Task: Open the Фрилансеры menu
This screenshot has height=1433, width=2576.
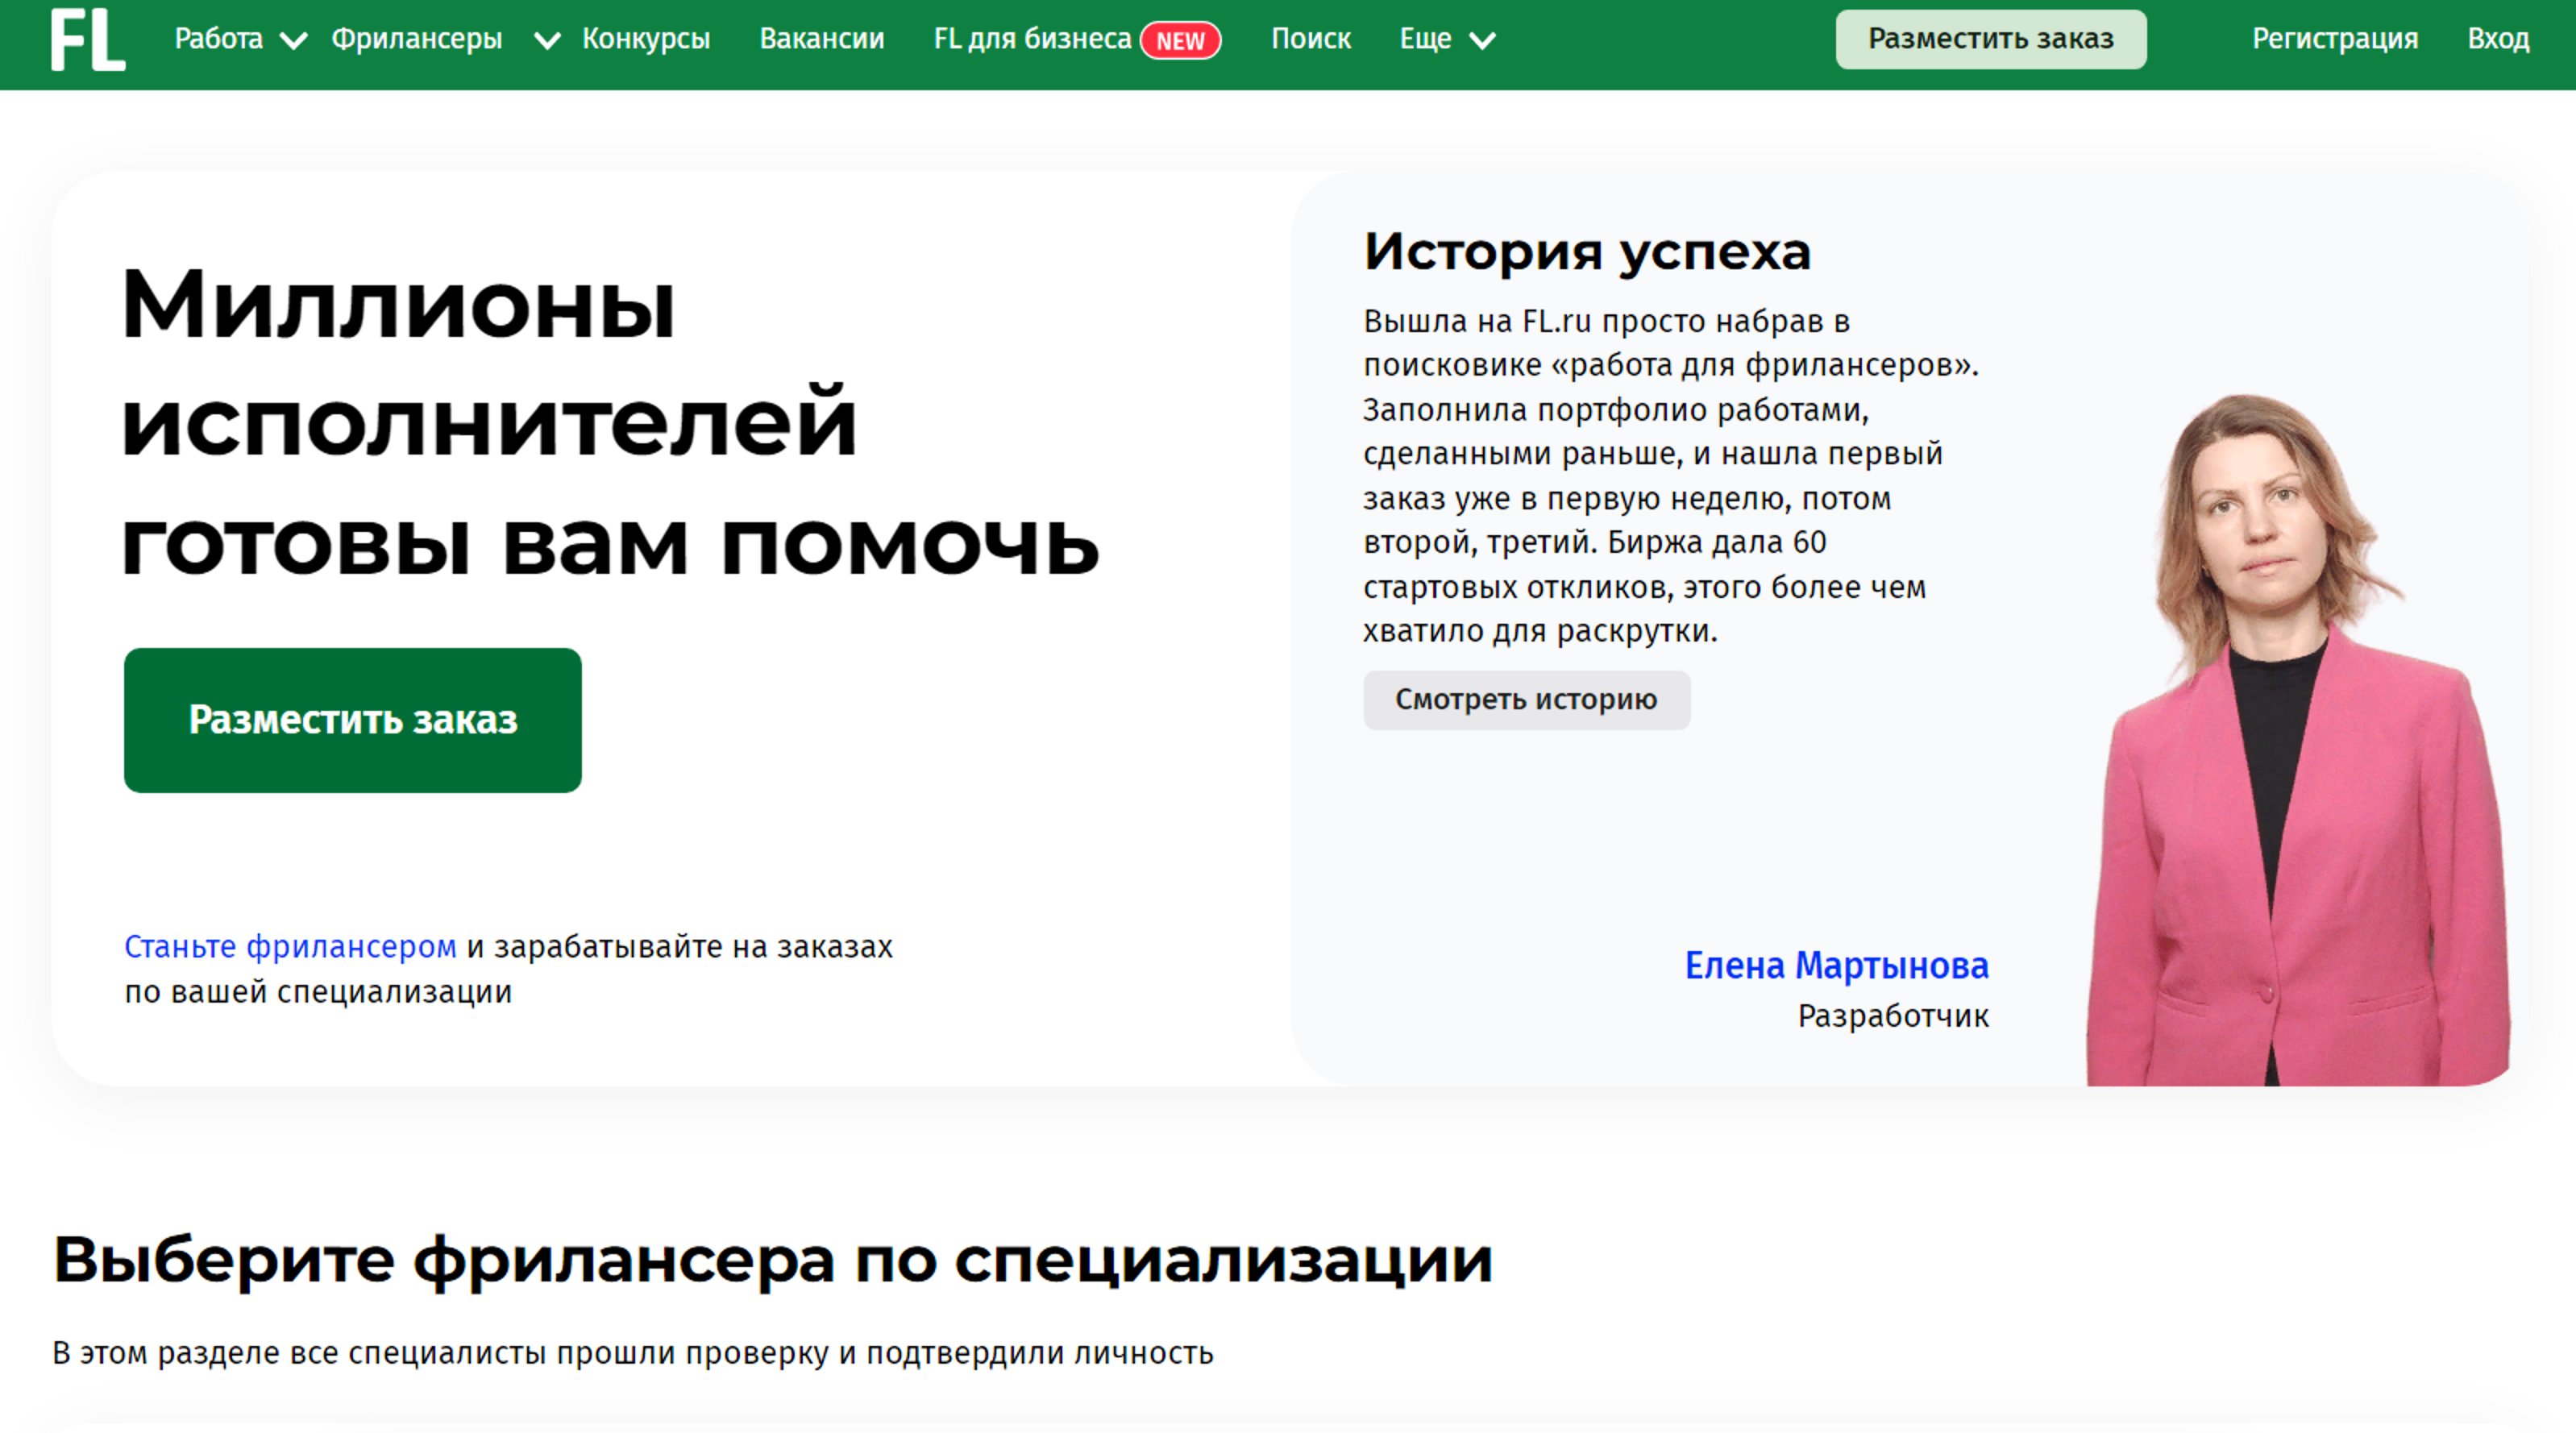Action: [416, 39]
